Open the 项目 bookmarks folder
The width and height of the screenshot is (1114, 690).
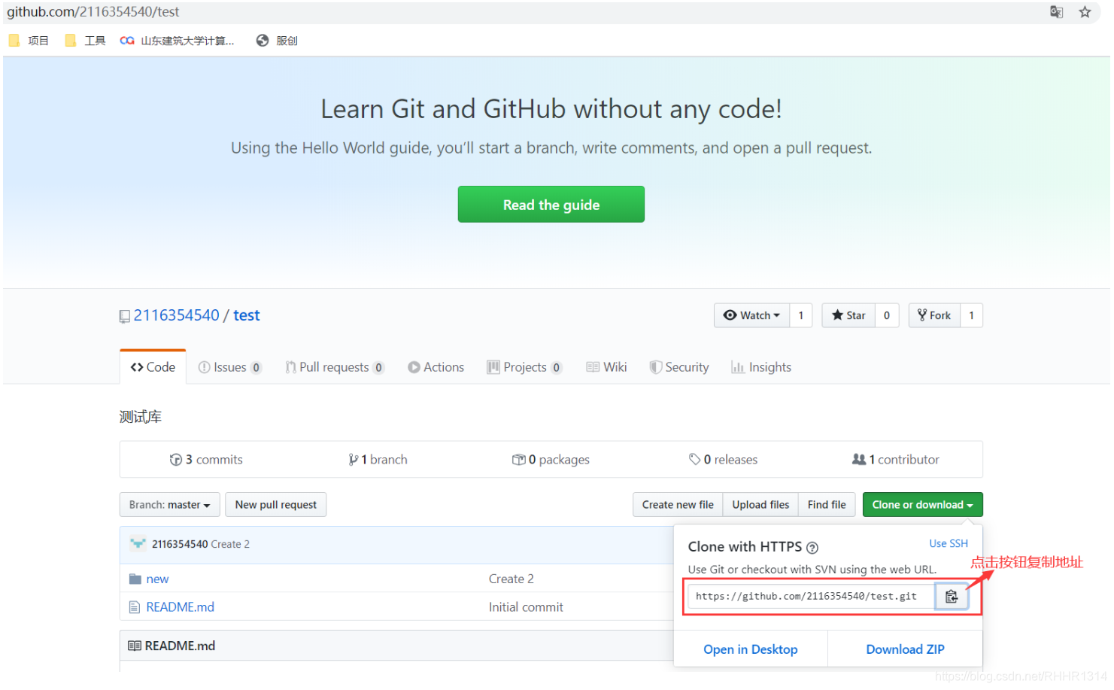[29, 41]
